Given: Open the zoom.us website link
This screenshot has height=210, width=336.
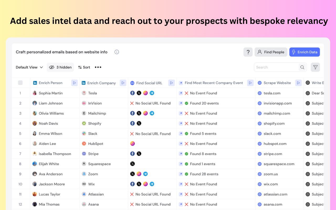Looking at the screenshot, I should (x=271, y=174).
